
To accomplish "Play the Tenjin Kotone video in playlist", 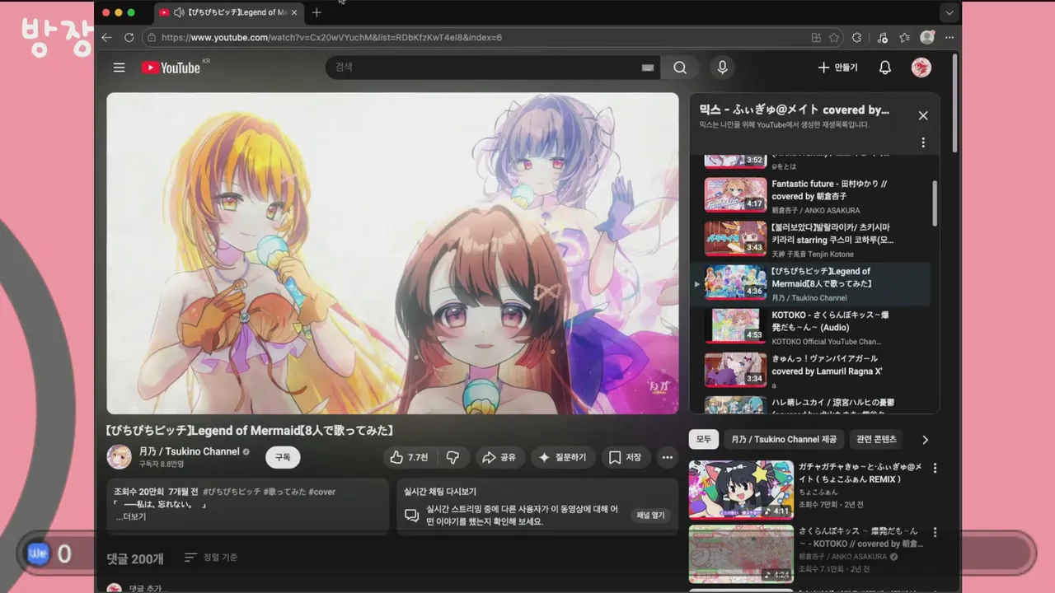I will pos(810,240).
